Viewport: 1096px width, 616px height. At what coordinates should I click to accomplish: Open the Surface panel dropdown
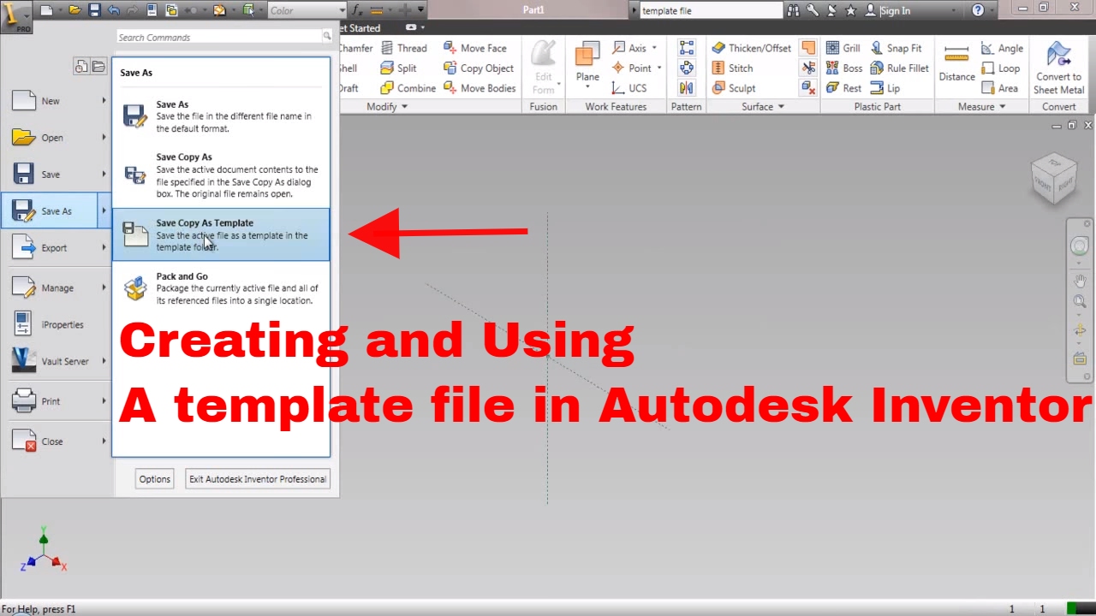coord(779,106)
